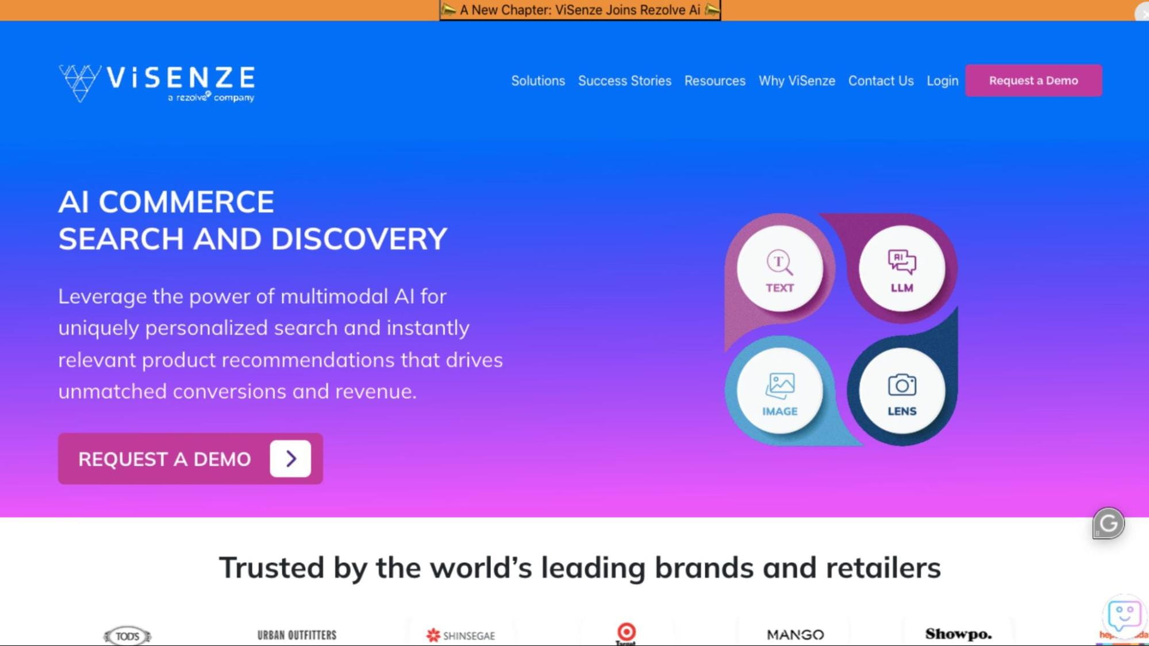Click the Target bullseye logo
1149x646 pixels.
(x=626, y=633)
